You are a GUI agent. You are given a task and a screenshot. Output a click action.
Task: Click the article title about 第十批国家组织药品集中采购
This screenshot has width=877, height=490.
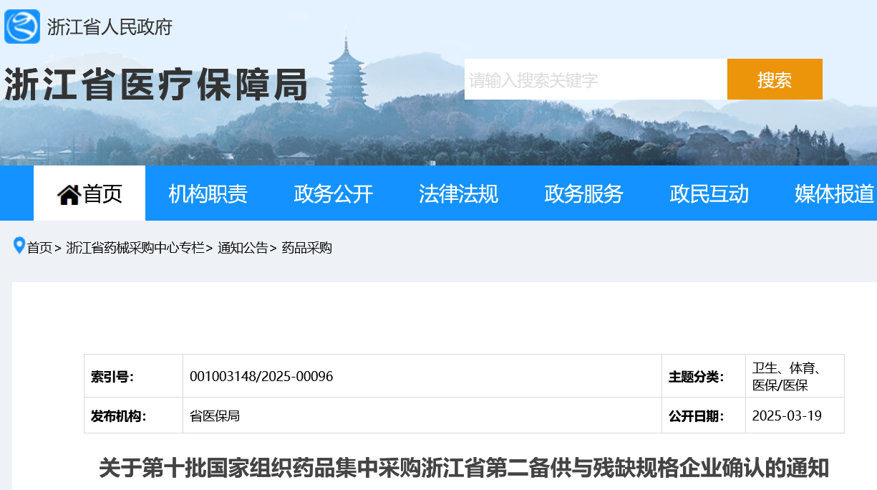(x=464, y=469)
